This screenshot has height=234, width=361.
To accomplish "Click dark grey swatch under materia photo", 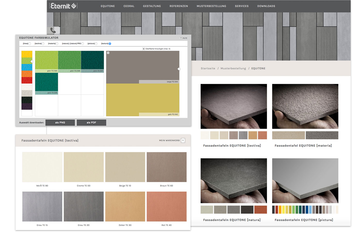I will click(322, 135).
